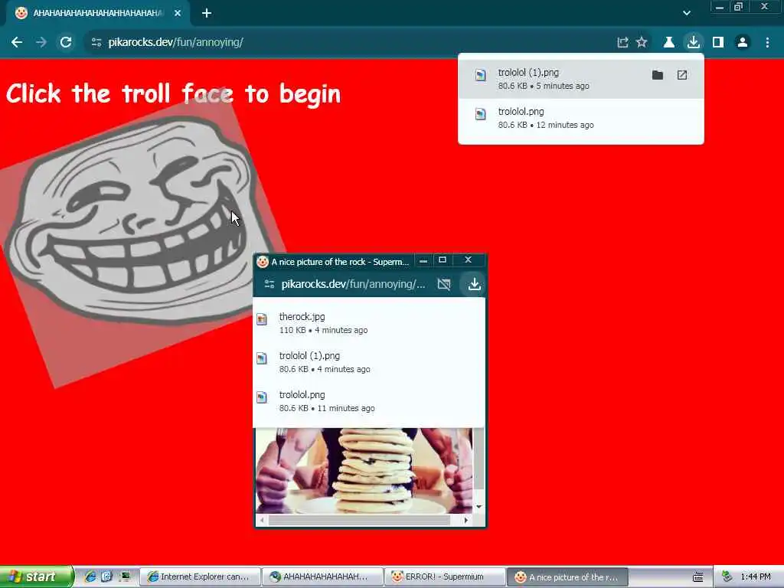784x588 pixels.
Task: Minimize the rock picture popup window
Action: pyautogui.click(x=423, y=260)
